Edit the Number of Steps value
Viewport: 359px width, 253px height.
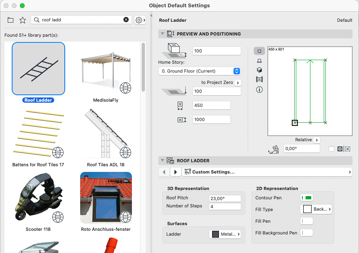(225, 207)
